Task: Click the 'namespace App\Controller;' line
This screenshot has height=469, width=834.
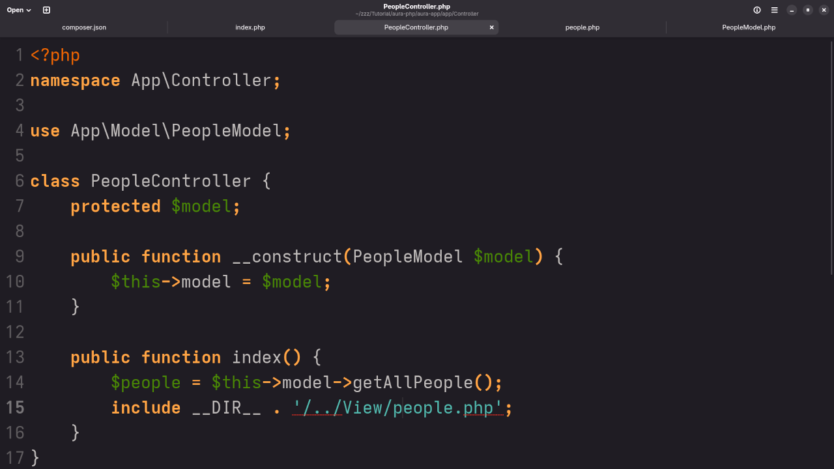Action: coord(155,81)
